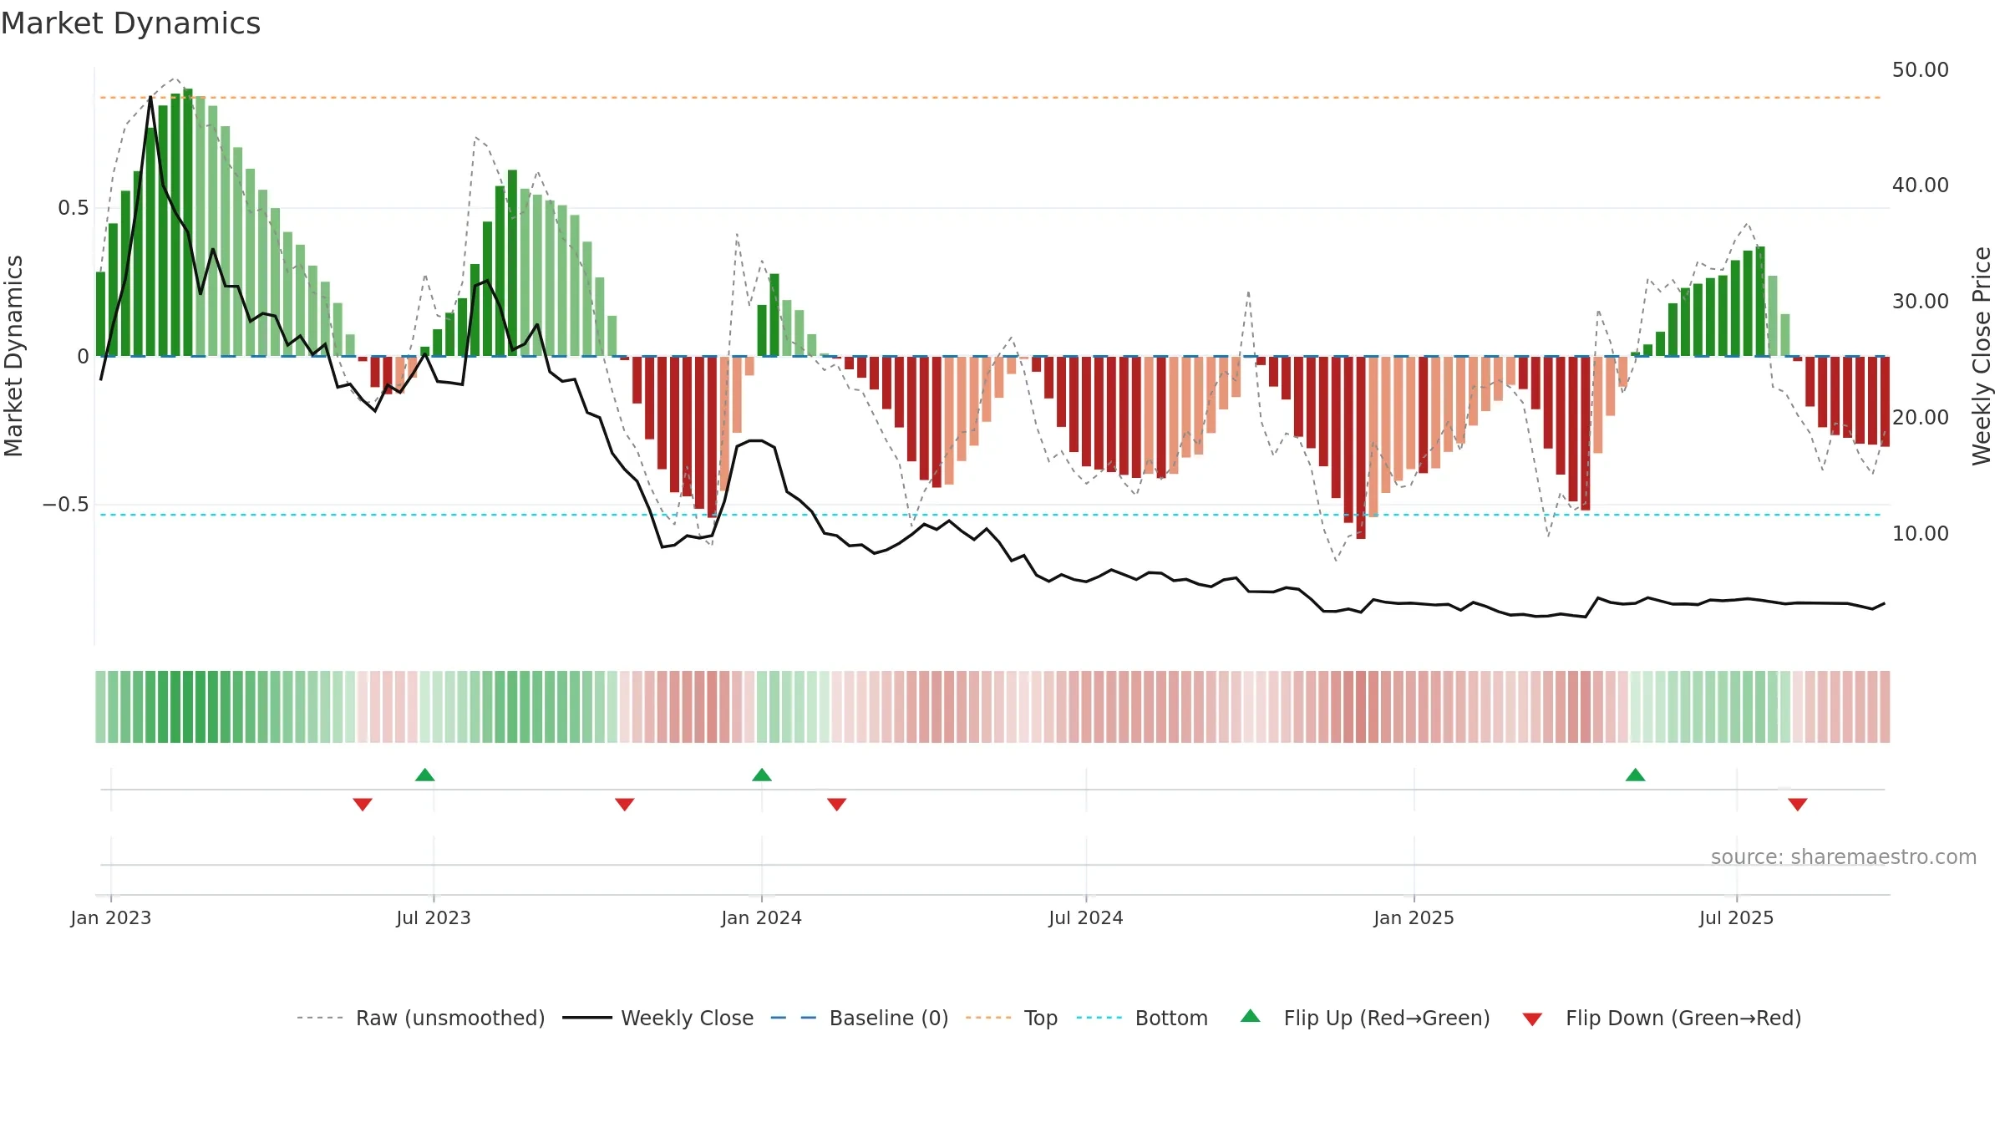Click the Market Dynamics chart title
The height and width of the screenshot is (1128, 2005).
[x=130, y=23]
